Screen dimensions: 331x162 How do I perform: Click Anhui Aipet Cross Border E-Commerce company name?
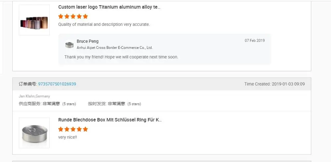click(115, 48)
